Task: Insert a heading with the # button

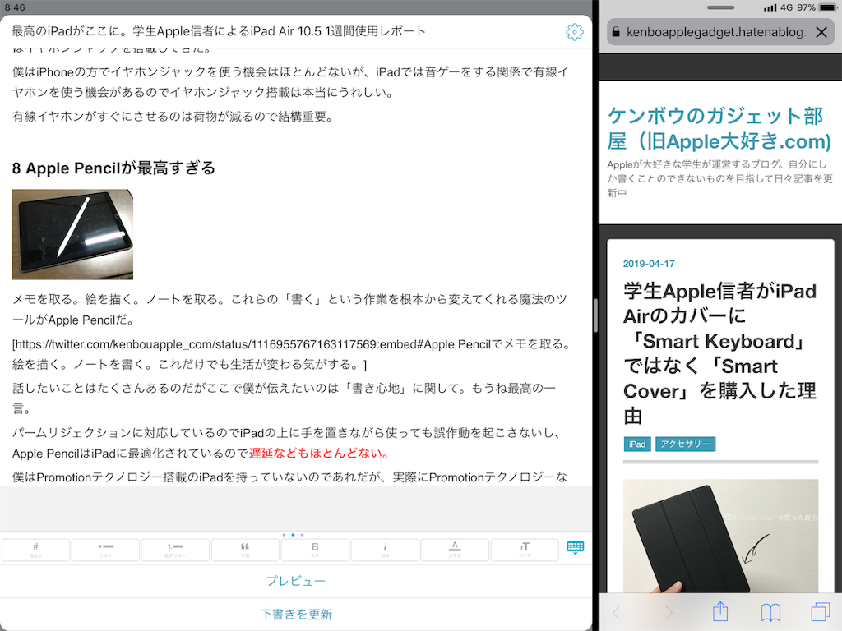Action: (x=36, y=550)
